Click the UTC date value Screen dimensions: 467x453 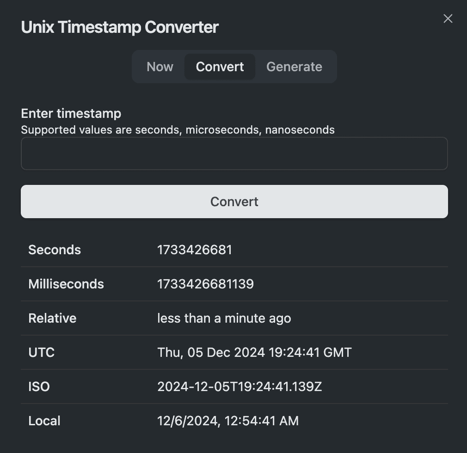coord(254,353)
